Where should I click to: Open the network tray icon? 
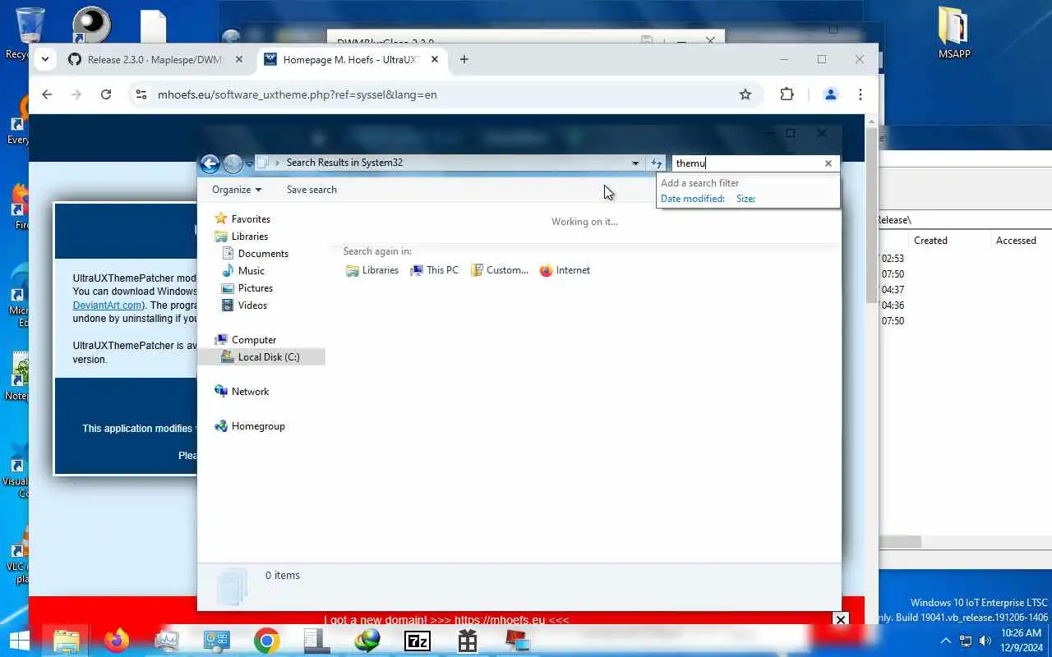966,641
